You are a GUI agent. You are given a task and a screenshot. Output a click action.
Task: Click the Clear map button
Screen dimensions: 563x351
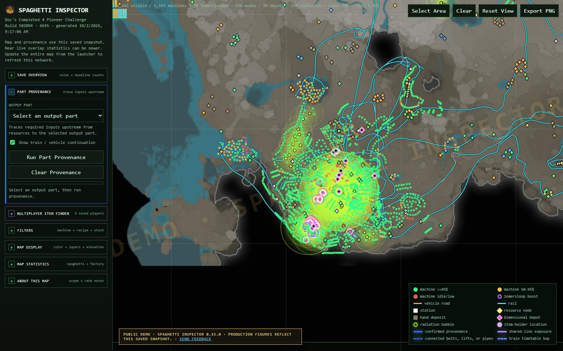[464, 11]
